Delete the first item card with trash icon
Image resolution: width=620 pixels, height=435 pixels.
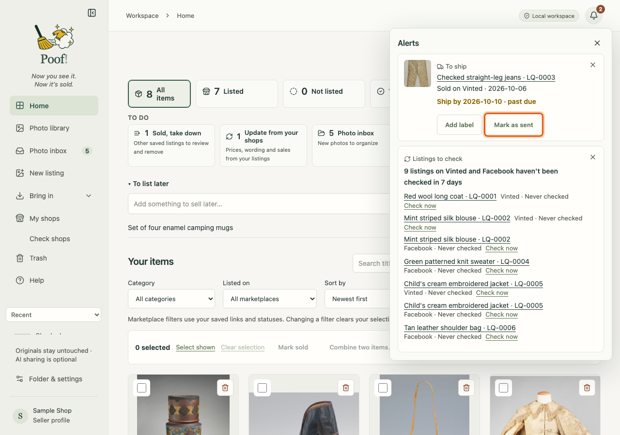[x=225, y=388]
